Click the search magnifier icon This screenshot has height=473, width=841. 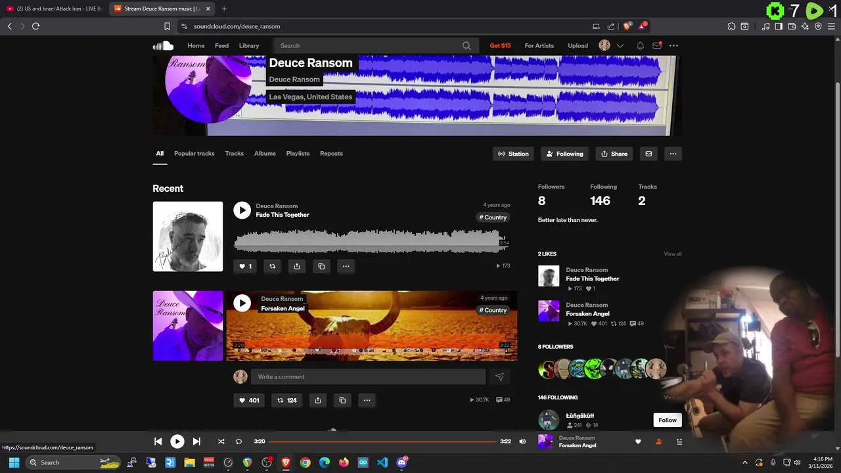tap(466, 45)
